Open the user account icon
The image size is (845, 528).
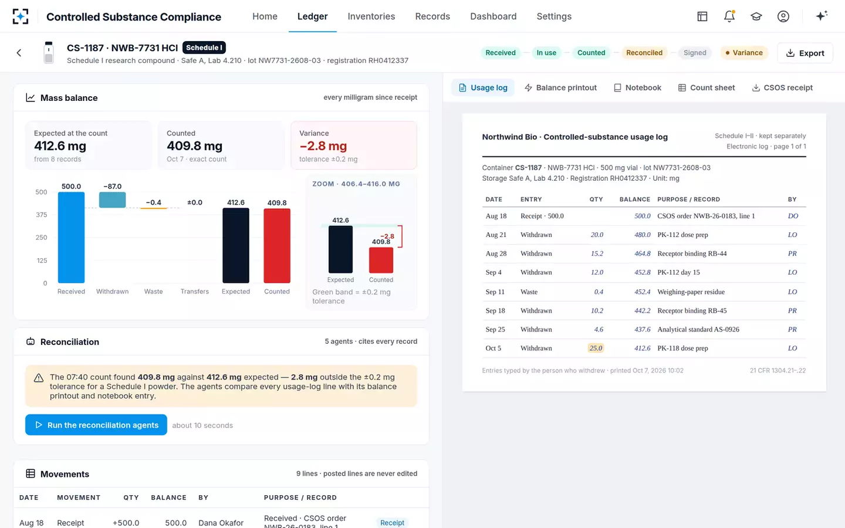(x=783, y=16)
